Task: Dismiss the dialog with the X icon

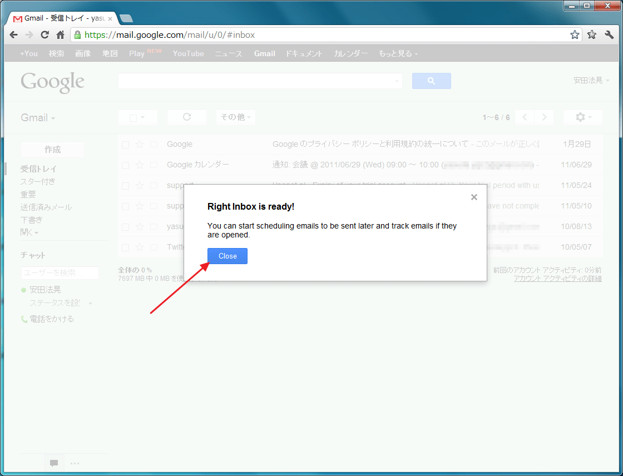Action: click(x=474, y=197)
